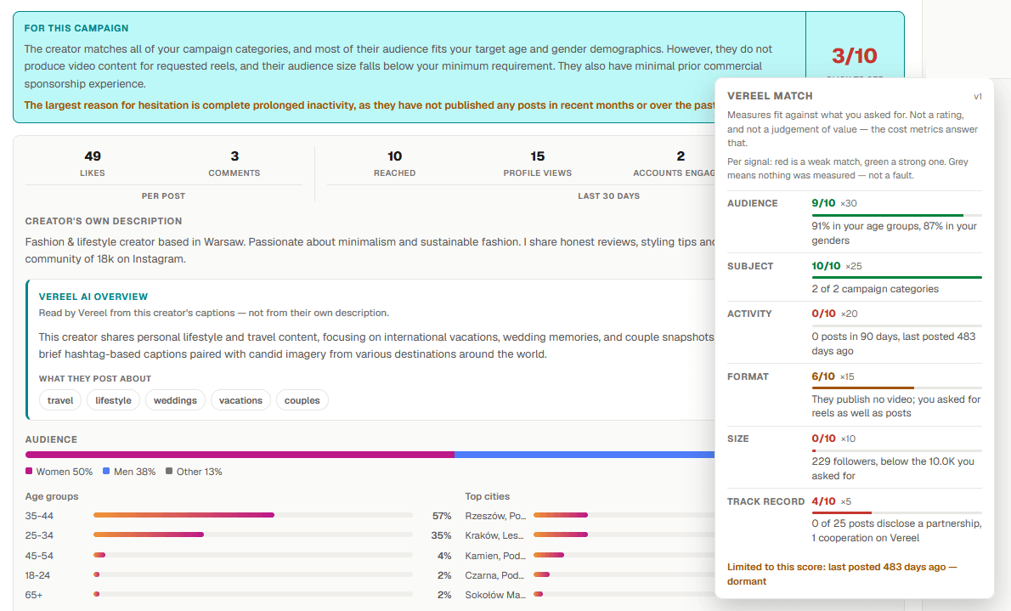Click the 18-24 age group bar
1011x611 pixels.
tap(253, 574)
